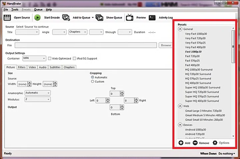Switch to the Chapters tab

pyautogui.click(x=69, y=67)
